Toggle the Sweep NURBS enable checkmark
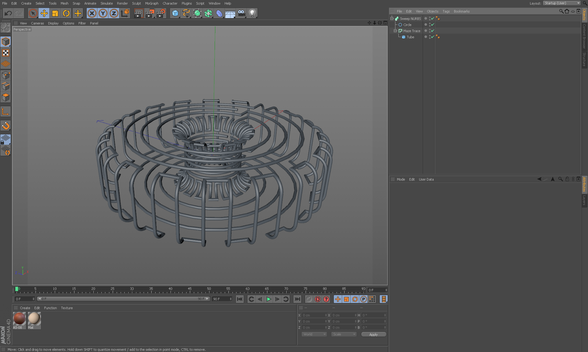The height and width of the screenshot is (352, 588). point(433,18)
